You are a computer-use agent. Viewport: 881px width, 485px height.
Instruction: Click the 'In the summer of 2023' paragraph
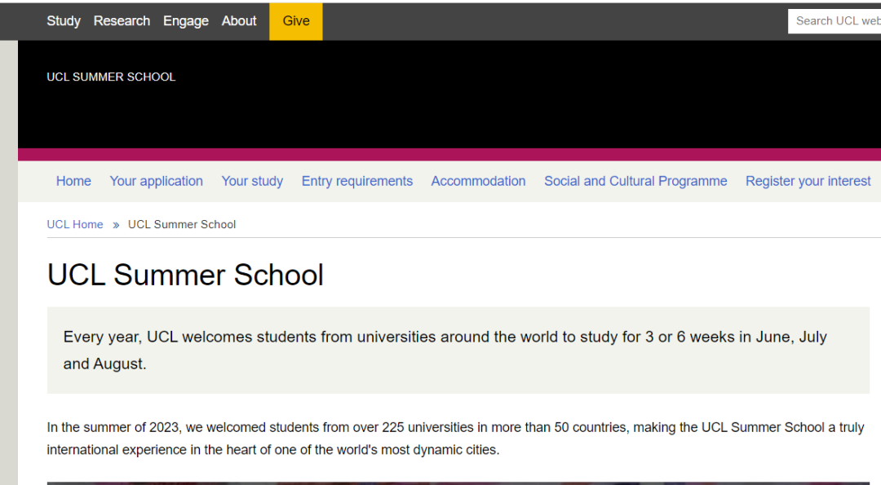(x=456, y=439)
